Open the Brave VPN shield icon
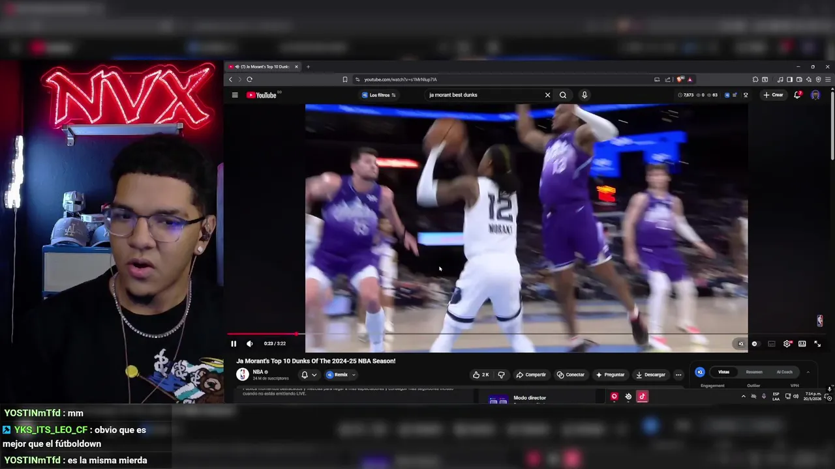Image resolution: width=835 pixels, height=469 pixels. (x=818, y=79)
